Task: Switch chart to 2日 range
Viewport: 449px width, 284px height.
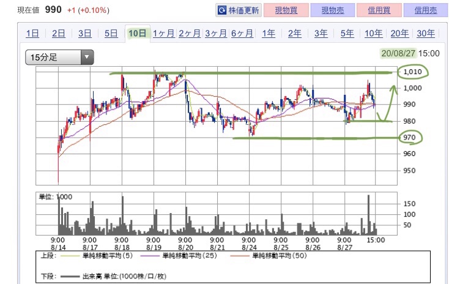Action: [58, 34]
